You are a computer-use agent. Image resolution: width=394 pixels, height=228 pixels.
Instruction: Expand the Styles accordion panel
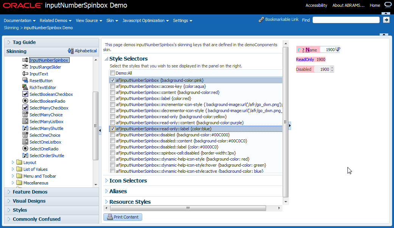coord(9,210)
